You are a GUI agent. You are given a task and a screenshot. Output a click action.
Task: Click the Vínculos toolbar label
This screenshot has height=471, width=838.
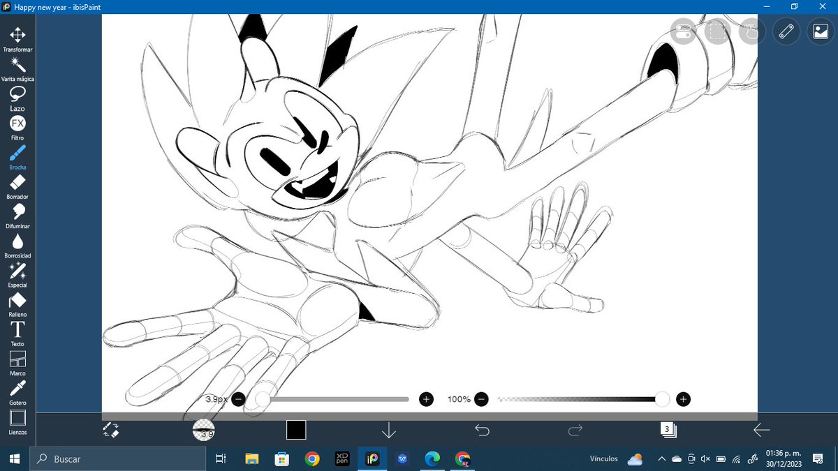pyautogui.click(x=604, y=458)
